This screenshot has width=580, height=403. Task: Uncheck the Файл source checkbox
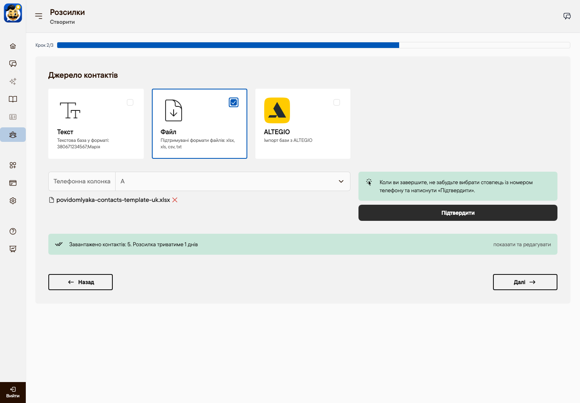234,102
